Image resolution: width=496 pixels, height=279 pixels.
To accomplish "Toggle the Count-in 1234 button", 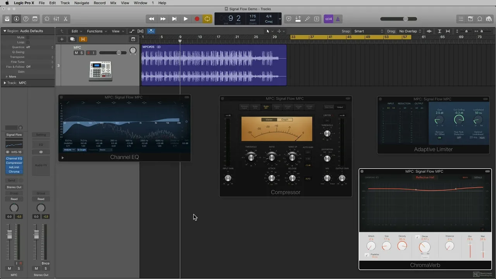I will click(x=328, y=19).
